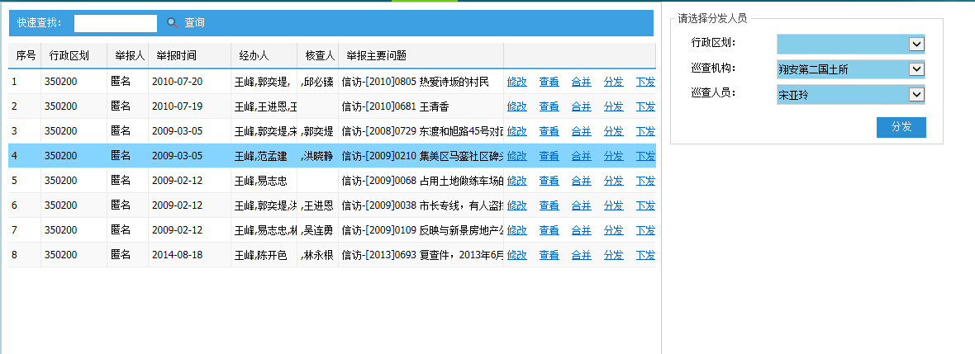Click 分发 link in row 8
This screenshot has width=975, height=354.
[613, 255]
